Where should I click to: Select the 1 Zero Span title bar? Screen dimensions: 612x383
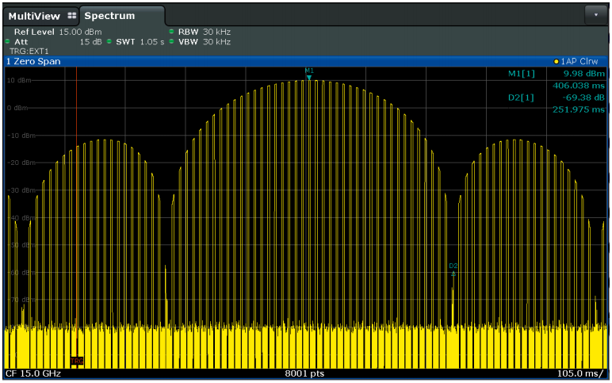[x=33, y=61]
